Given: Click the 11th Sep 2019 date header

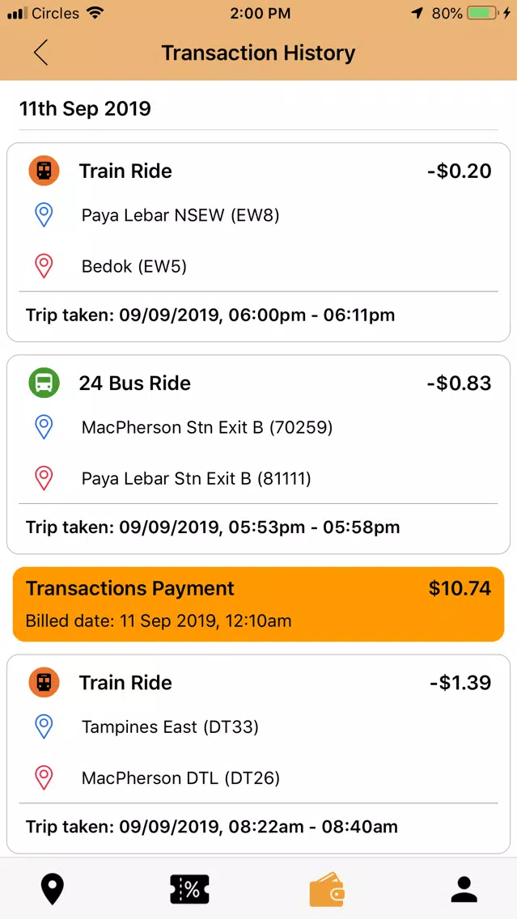Looking at the screenshot, I should (86, 108).
